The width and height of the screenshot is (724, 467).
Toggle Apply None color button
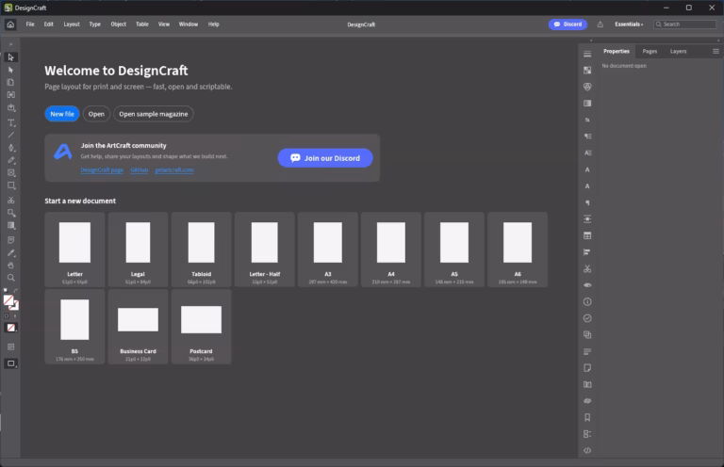[10, 328]
